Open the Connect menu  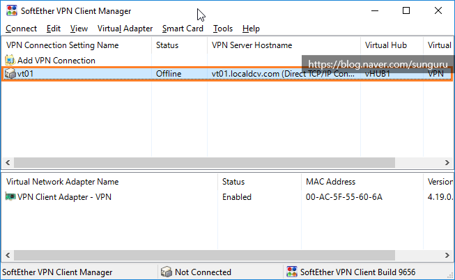[21, 29]
